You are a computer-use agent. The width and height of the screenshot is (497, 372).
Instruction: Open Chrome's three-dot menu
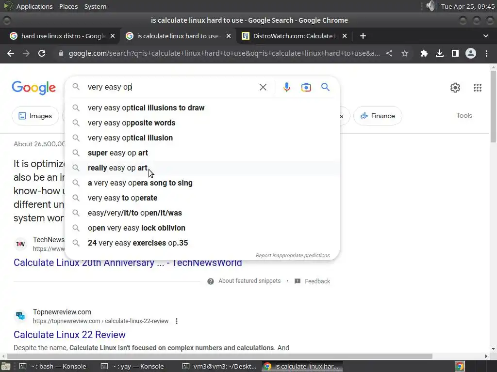click(486, 53)
